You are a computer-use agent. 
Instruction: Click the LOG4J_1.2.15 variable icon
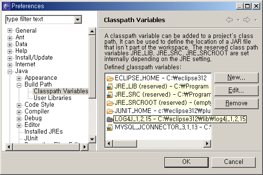(x=110, y=119)
